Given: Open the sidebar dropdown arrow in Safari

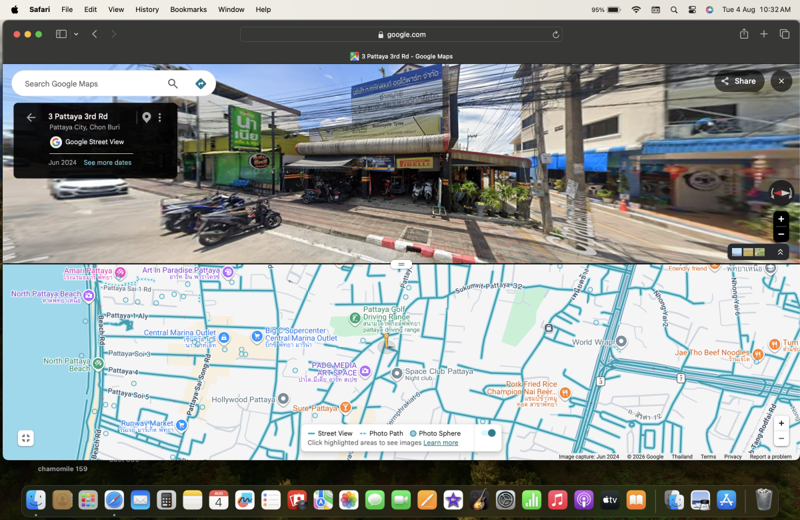Looking at the screenshot, I should click(x=76, y=34).
